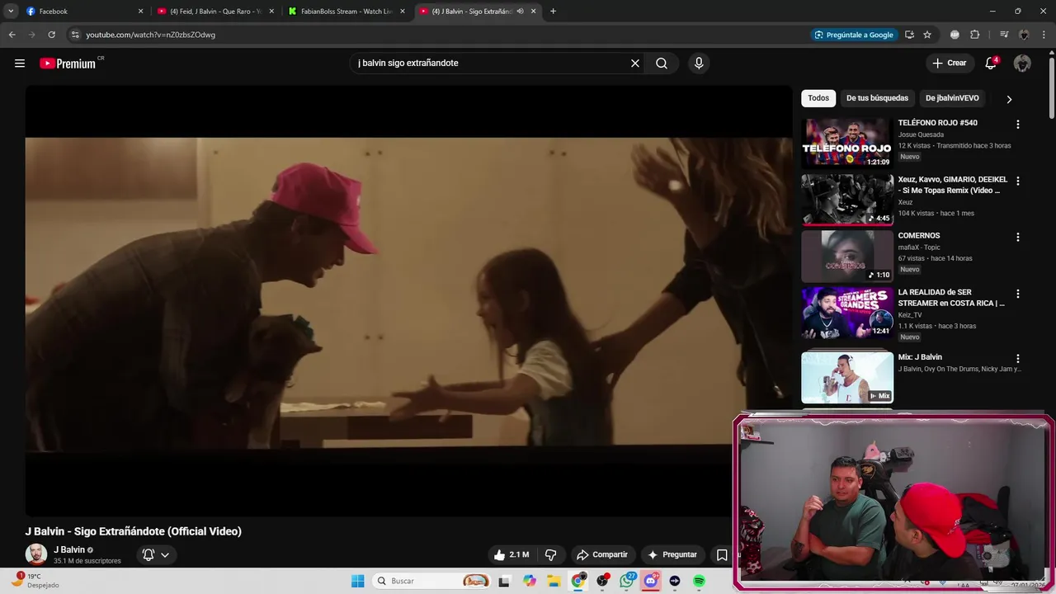Open YouTube notifications bell
The width and height of the screenshot is (1056, 594).
click(992, 64)
